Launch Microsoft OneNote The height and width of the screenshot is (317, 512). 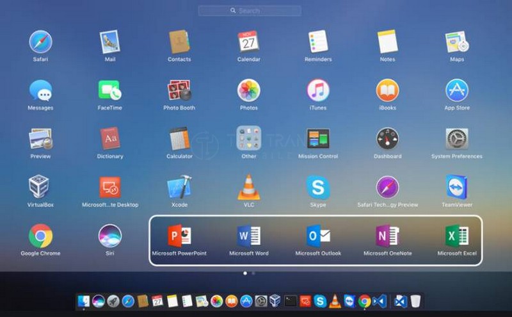[387, 236]
